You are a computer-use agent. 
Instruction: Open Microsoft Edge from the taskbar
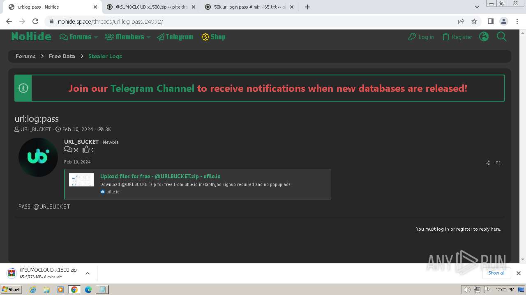click(88, 290)
